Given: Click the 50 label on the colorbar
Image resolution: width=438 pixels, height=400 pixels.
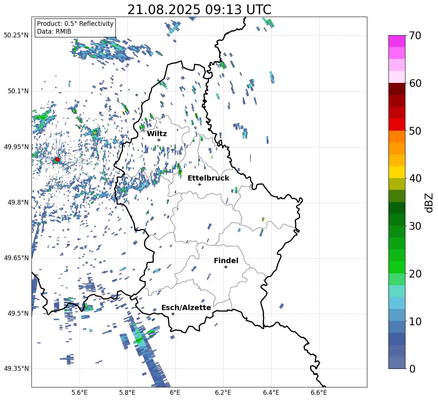Looking at the screenshot, I should (x=415, y=131).
